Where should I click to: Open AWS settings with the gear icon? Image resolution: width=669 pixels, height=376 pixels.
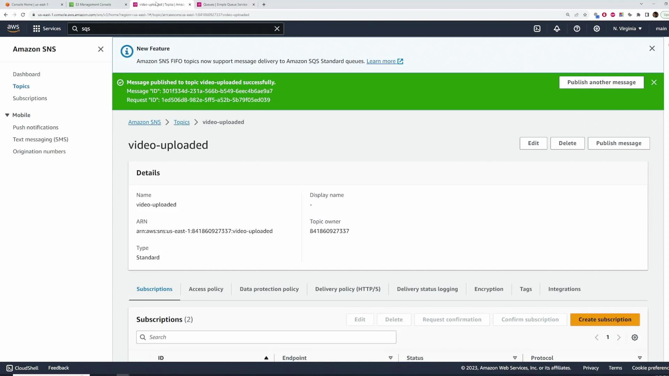597,29
